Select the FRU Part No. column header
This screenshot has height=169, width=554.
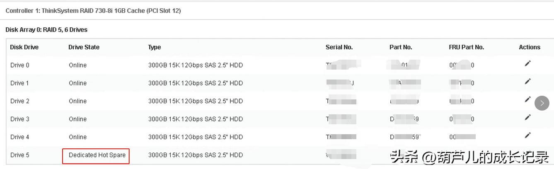[x=467, y=47]
